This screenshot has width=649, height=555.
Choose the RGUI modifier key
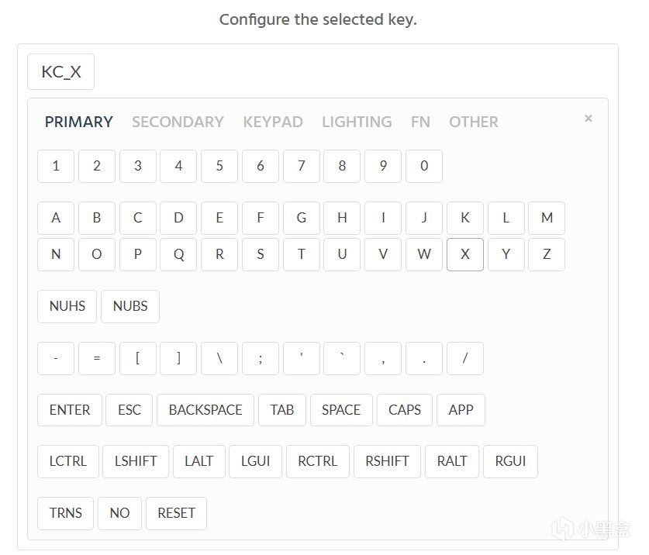(510, 461)
